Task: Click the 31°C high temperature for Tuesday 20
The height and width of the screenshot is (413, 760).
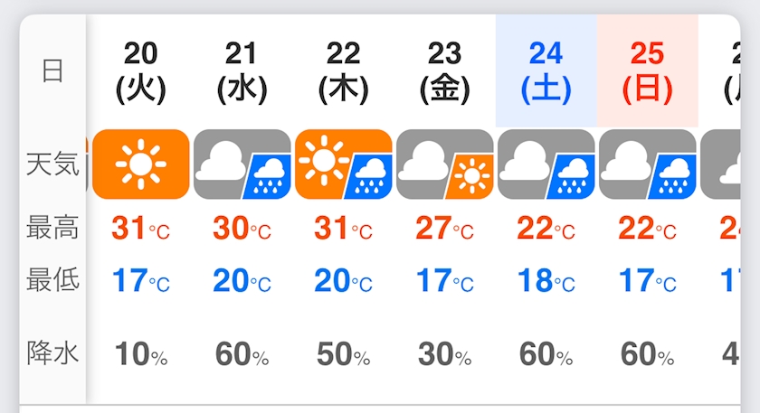Action: 141,229
